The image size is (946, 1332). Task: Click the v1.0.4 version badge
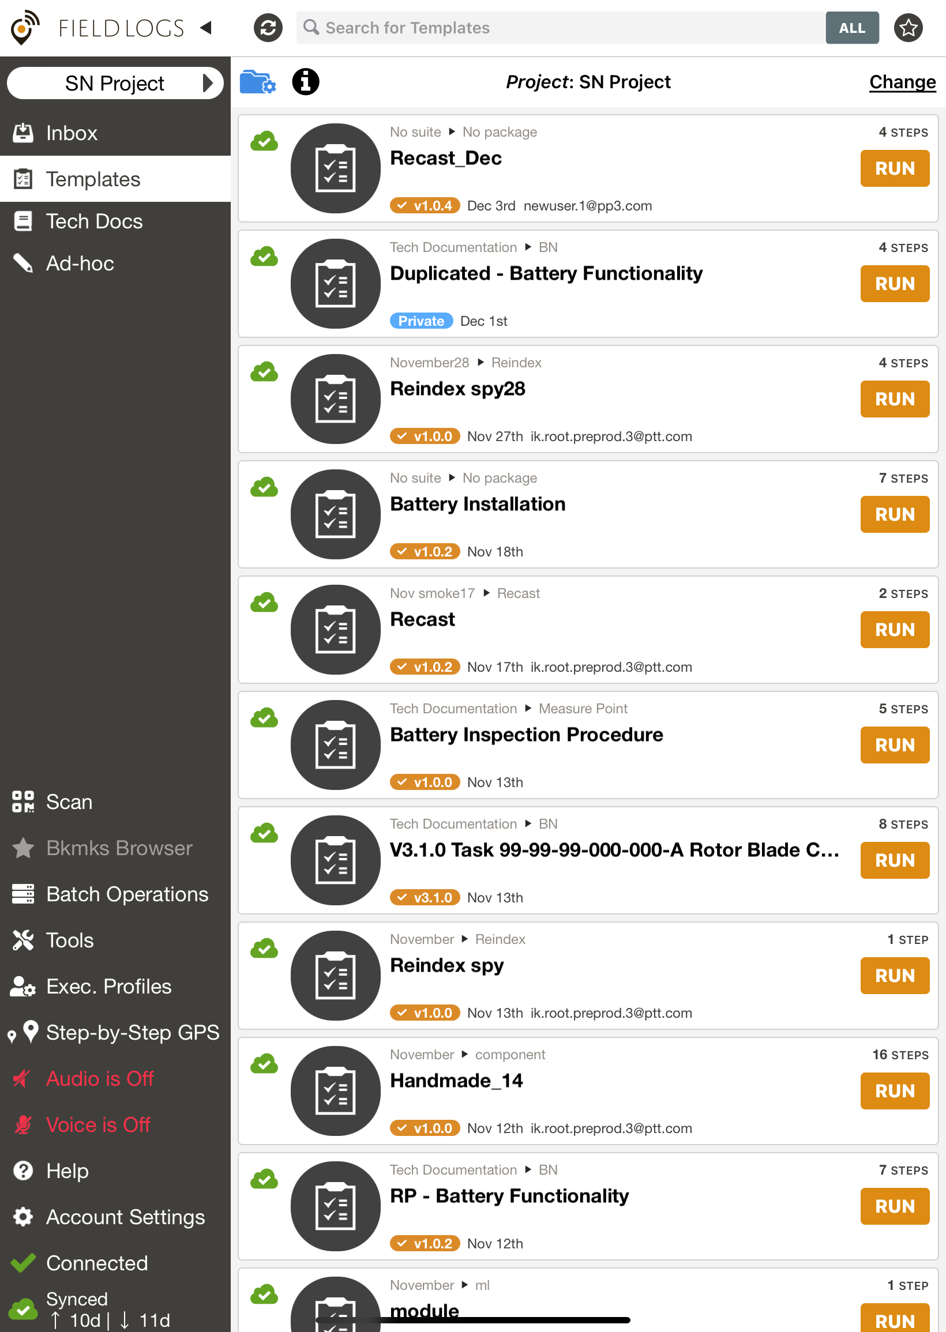[425, 205]
